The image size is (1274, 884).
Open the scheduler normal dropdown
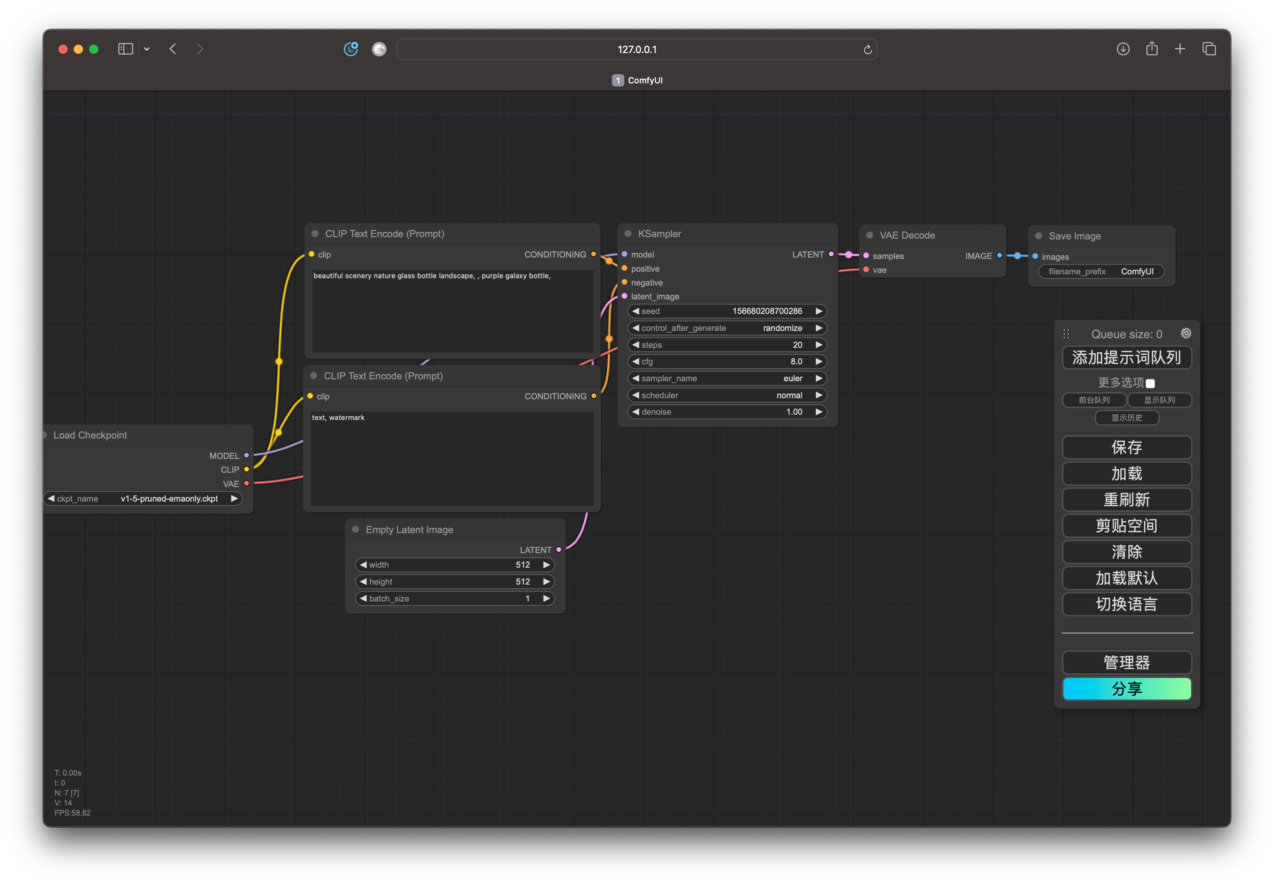727,395
